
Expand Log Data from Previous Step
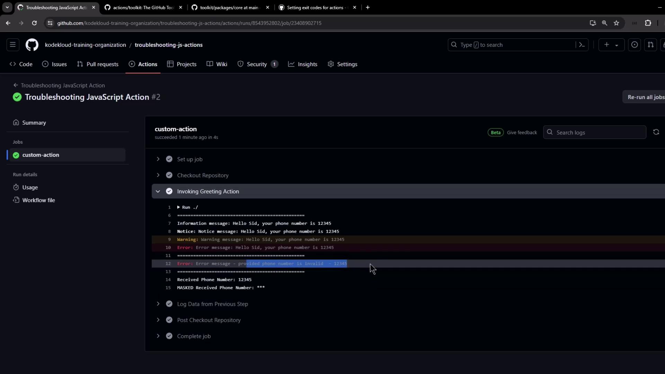point(158,304)
